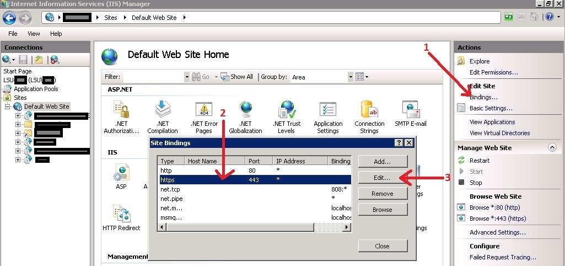The height and width of the screenshot is (266, 565).
Task: Close the Site Bindings dialog via Close button
Action: (x=383, y=246)
